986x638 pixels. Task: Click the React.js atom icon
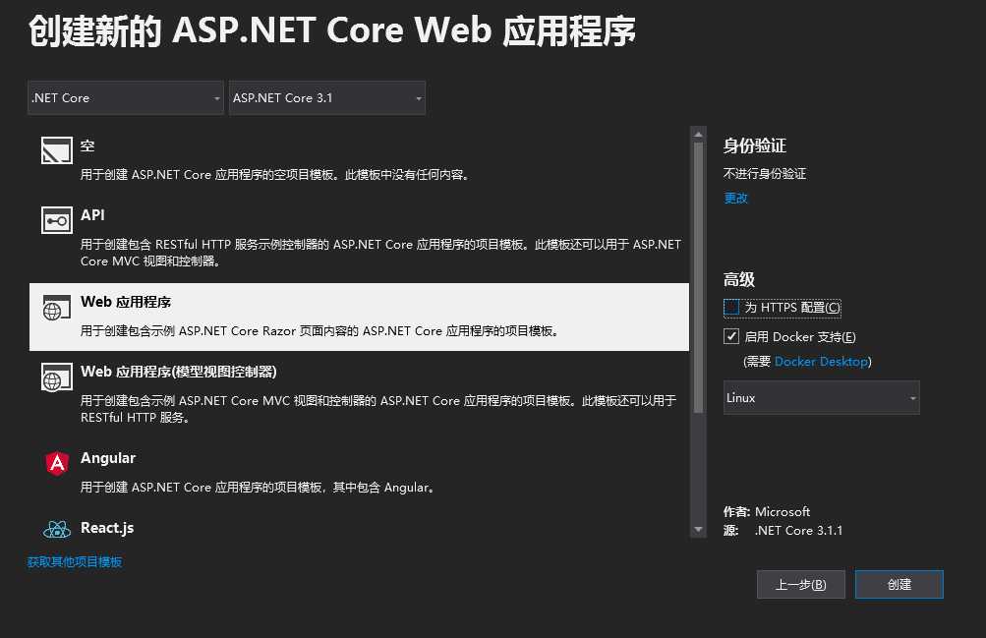click(57, 529)
